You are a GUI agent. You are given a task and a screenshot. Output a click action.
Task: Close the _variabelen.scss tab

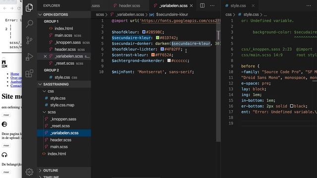pos(191,5)
